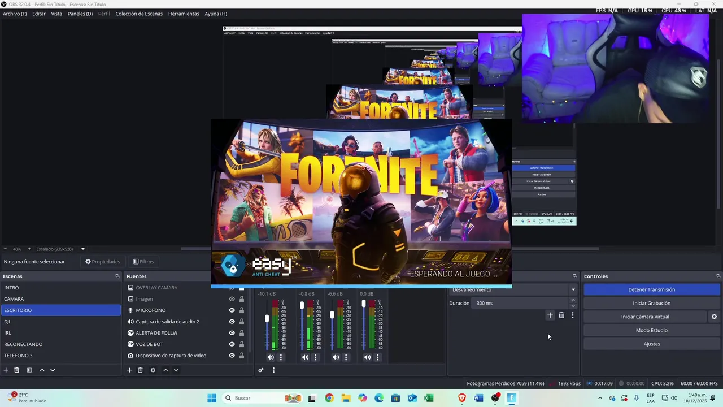Mute the -10.1 dB audio channel

[x=271, y=357]
